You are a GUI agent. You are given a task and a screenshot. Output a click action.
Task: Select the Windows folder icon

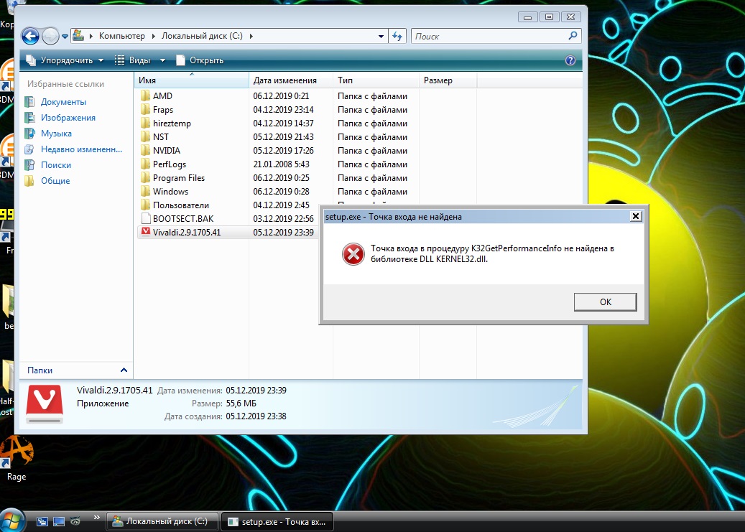coord(145,192)
